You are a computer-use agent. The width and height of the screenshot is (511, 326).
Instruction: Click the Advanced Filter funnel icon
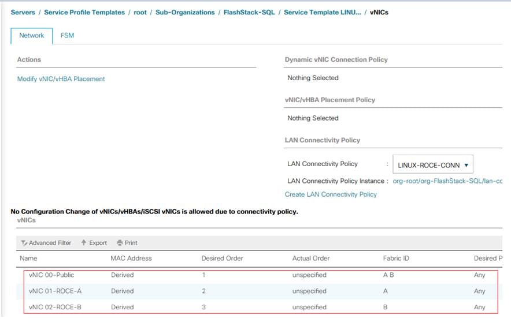tap(24, 243)
